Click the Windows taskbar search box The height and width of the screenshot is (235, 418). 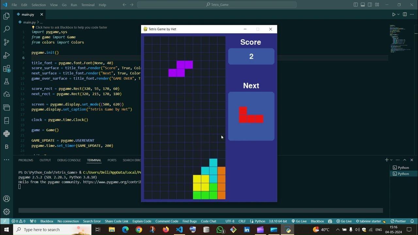52,230
